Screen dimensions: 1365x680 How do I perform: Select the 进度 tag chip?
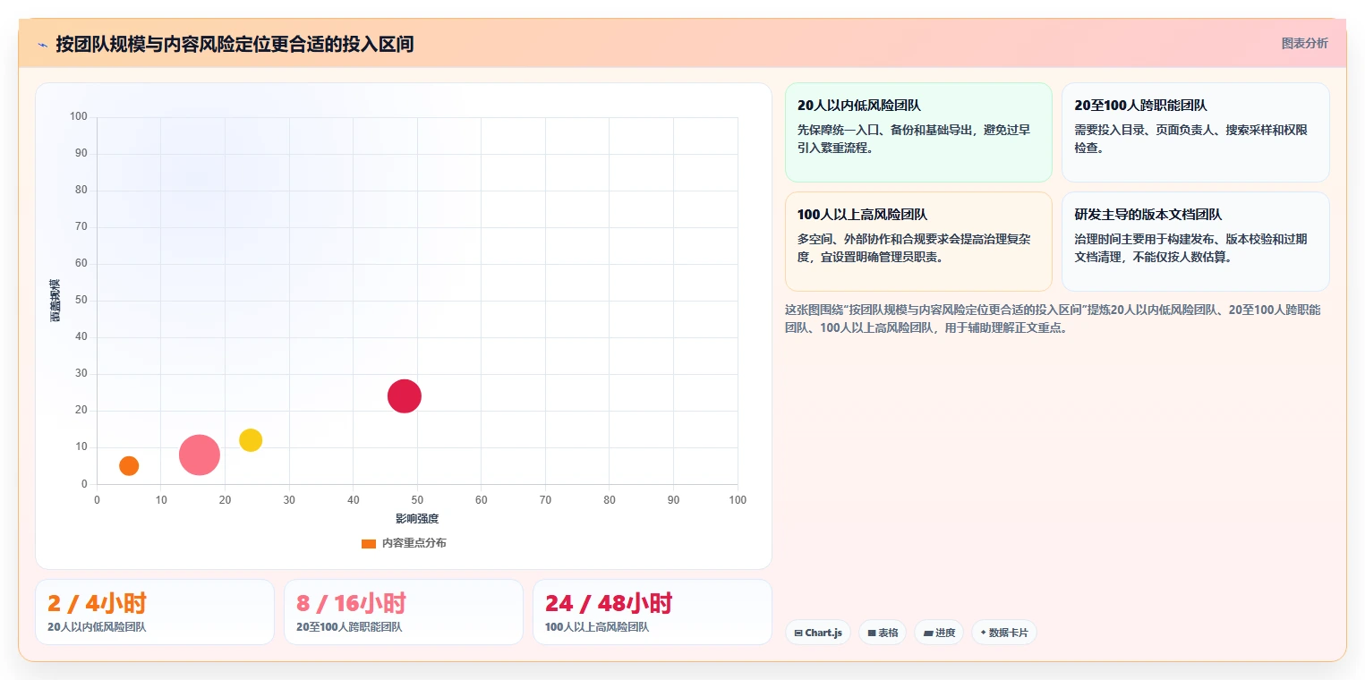tap(939, 633)
